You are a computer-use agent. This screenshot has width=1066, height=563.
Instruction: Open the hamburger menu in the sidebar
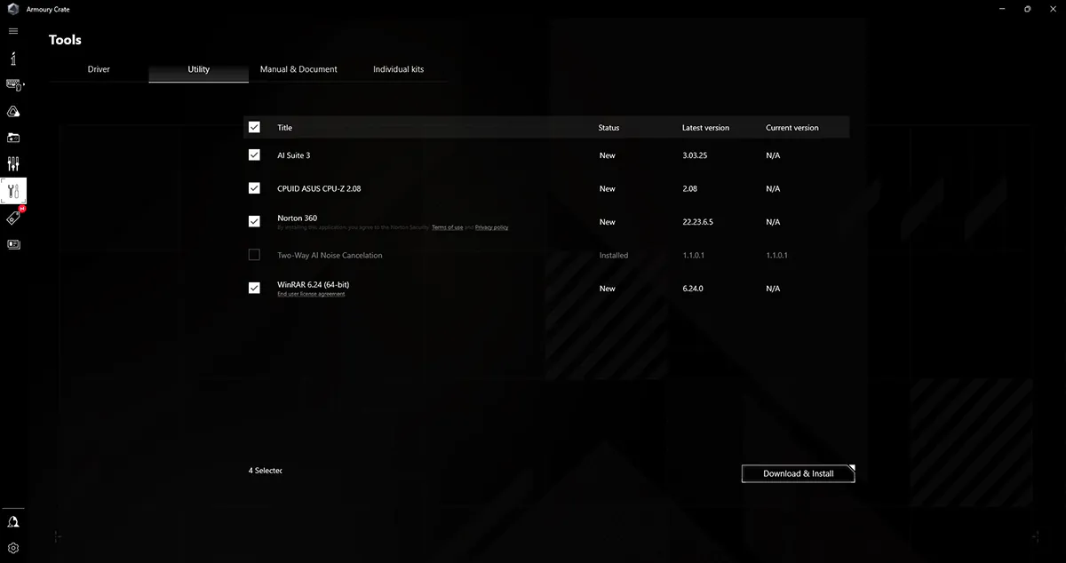[13, 31]
